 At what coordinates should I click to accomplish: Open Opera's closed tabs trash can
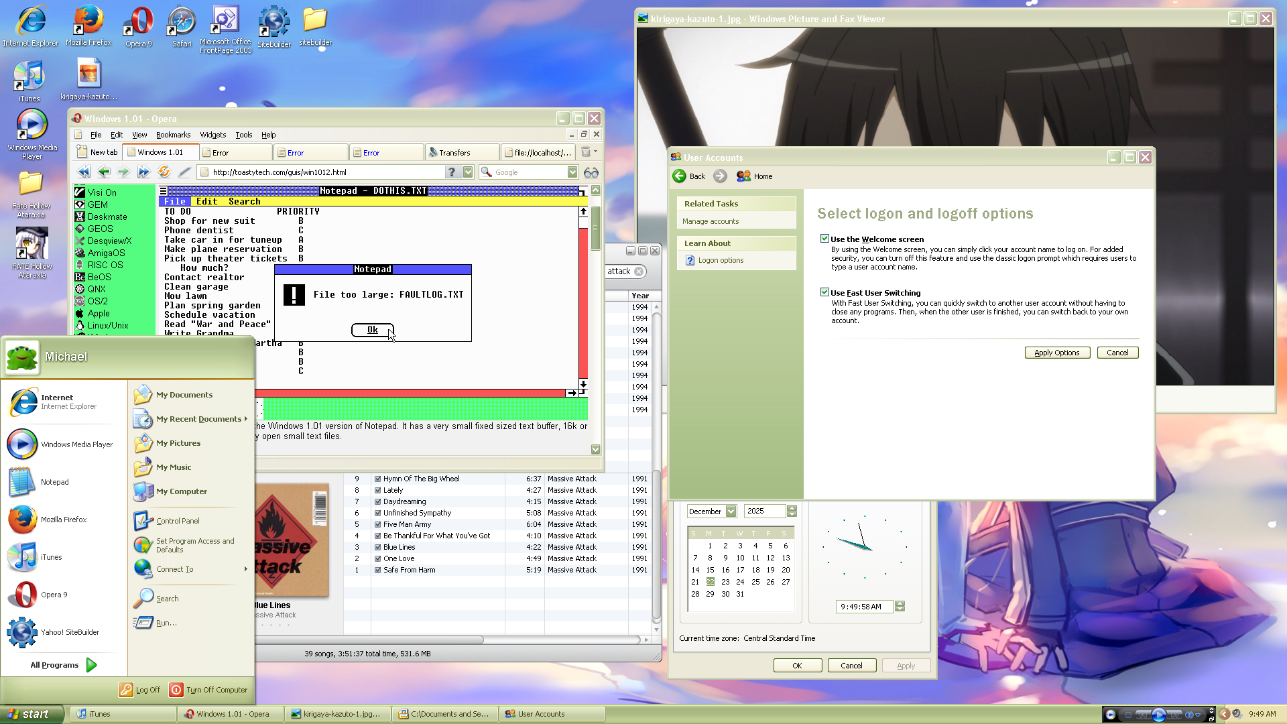(x=587, y=152)
